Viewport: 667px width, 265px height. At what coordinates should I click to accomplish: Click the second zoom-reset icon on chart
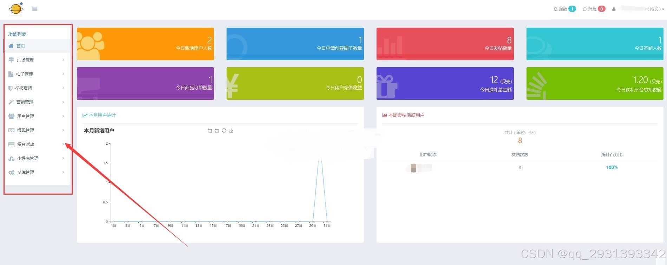pyautogui.click(x=217, y=131)
